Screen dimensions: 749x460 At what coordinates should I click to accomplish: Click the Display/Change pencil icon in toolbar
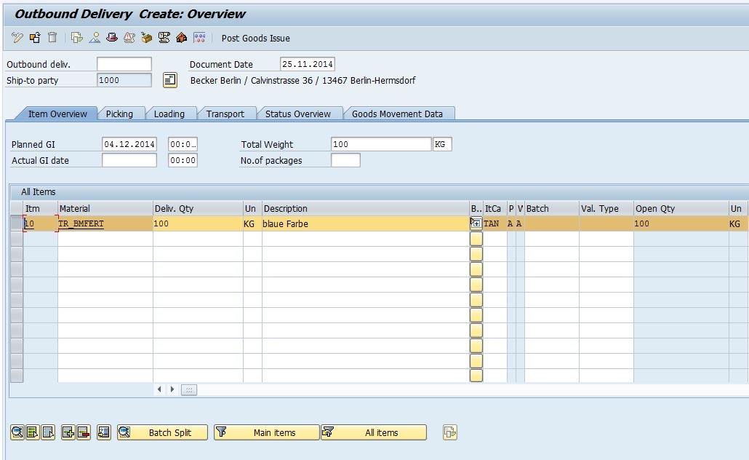point(17,38)
